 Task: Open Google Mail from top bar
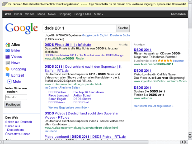[x=83, y=14]
